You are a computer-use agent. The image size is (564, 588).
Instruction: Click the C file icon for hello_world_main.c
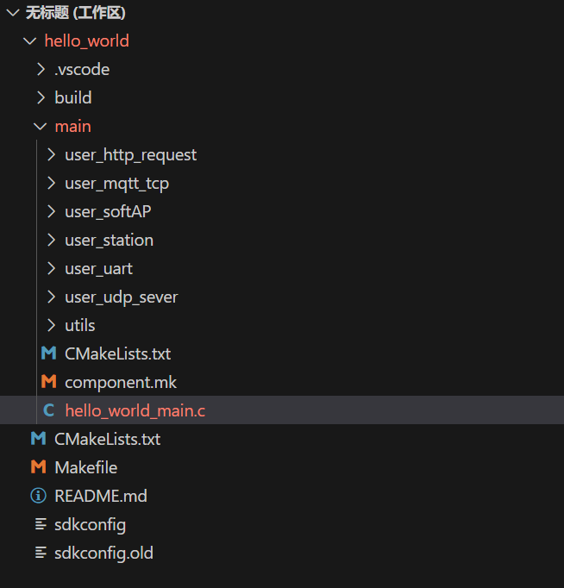click(49, 410)
